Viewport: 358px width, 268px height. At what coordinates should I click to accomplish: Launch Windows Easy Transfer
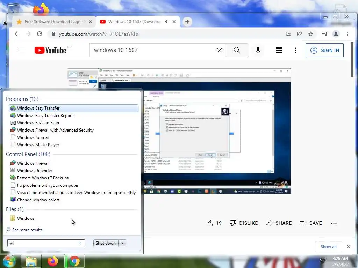pyautogui.click(x=73, y=108)
